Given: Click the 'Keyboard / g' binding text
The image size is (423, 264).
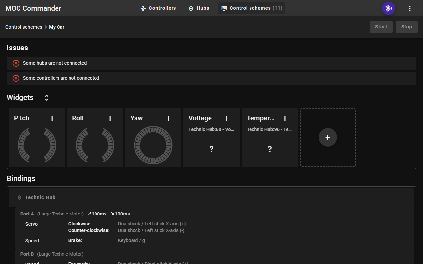Looking at the screenshot, I should 132,240.
